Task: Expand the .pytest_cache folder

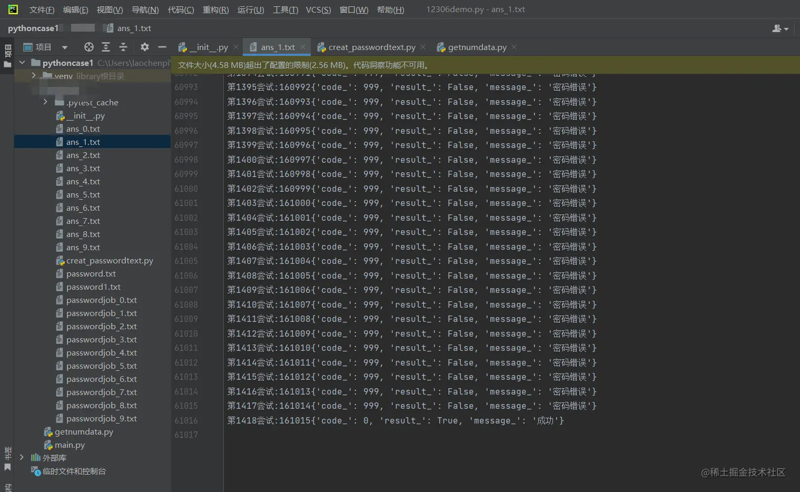Action: (45, 102)
